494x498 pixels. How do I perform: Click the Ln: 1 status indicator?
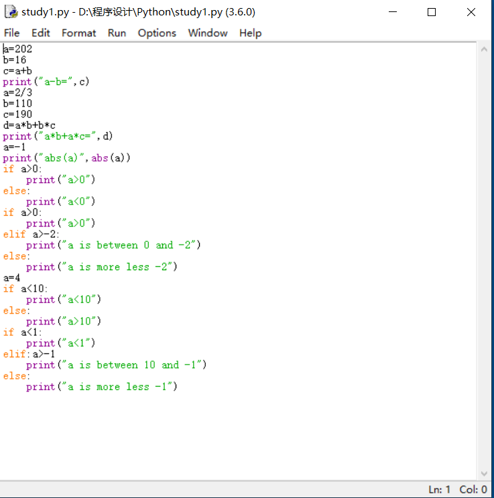point(439,489)
